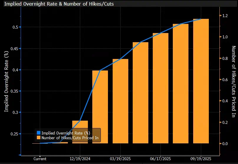Click the orange Number of Hikes/Cuts legend swatch
The width and height of the screenshot is (238, 164).
[39, 137]
